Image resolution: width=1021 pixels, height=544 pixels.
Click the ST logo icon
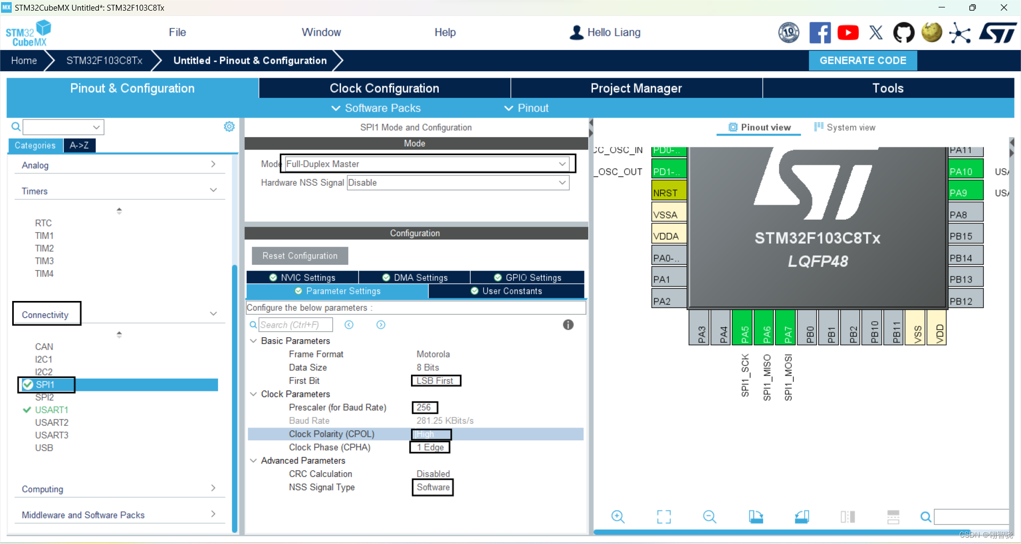coord(998,33)
